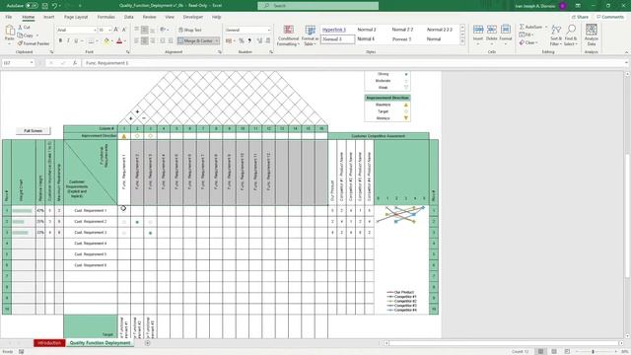Toggle Underline formatting

[x=76, y=40]
